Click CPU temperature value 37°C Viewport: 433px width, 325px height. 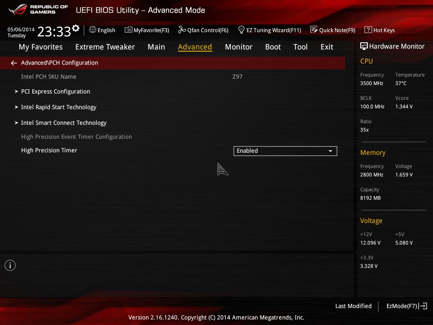401,83
